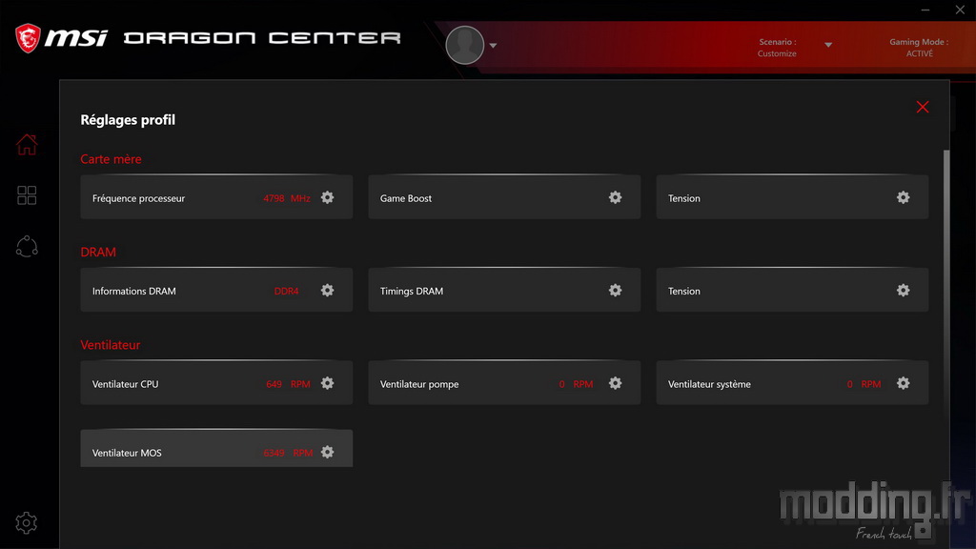Select the Informations DRAM label
The height and width of the screenshot is (549, 976).
(x=133, y=292)
